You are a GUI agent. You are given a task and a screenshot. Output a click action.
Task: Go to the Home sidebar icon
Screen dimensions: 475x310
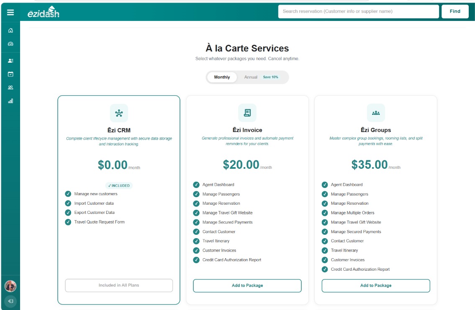[10, 30]
